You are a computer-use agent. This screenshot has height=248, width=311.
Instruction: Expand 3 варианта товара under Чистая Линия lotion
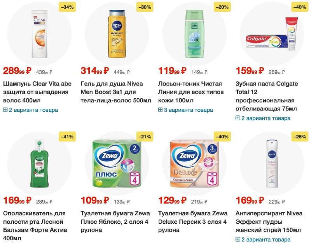185,110
